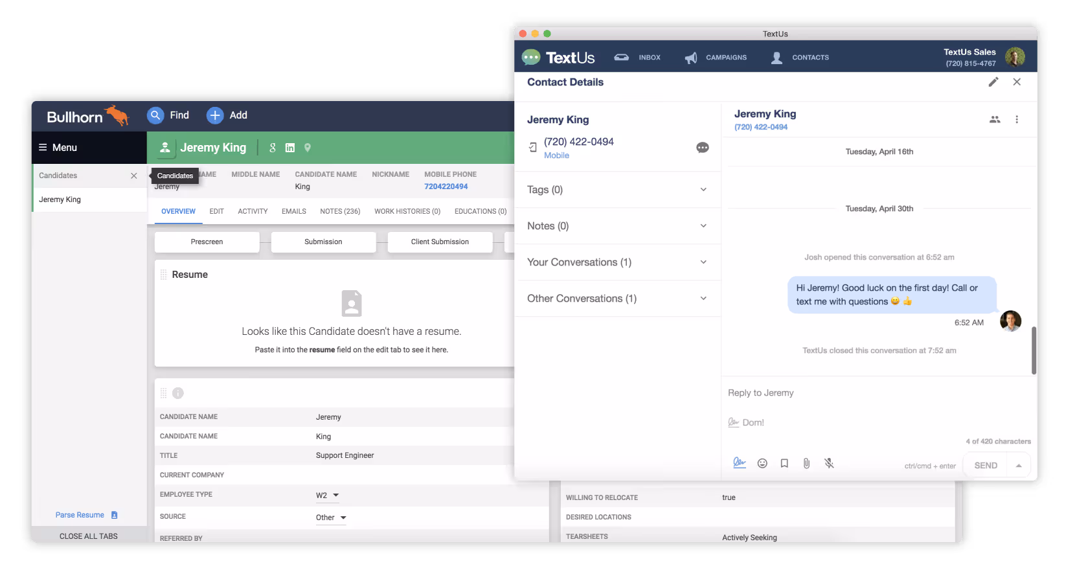This screenshot has width=1088, height=570.
Task: Click the TextUs Sales profile avatar
Action: (x=1015, y=57)
